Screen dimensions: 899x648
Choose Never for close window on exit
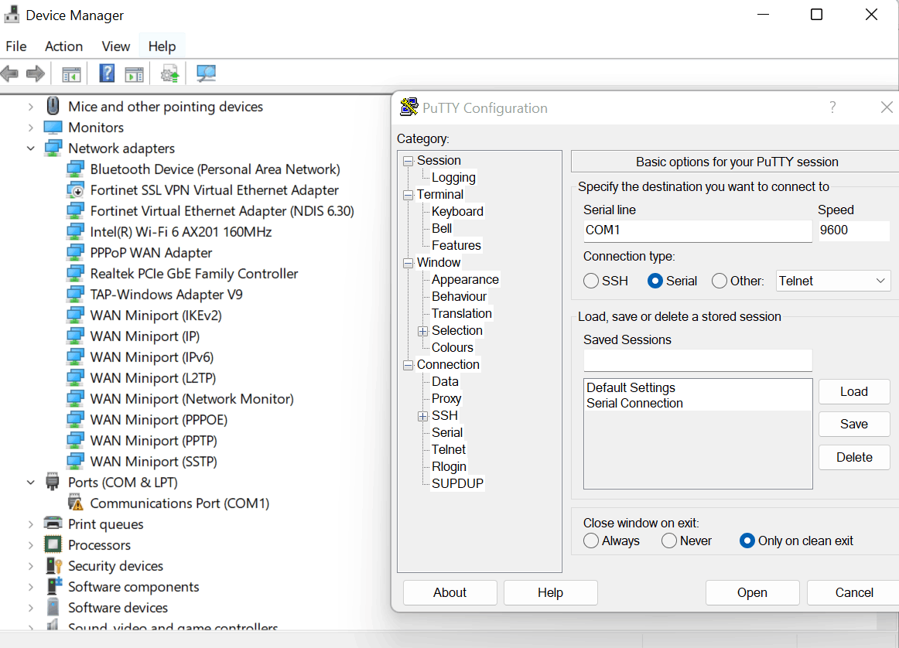click(669, 541)
